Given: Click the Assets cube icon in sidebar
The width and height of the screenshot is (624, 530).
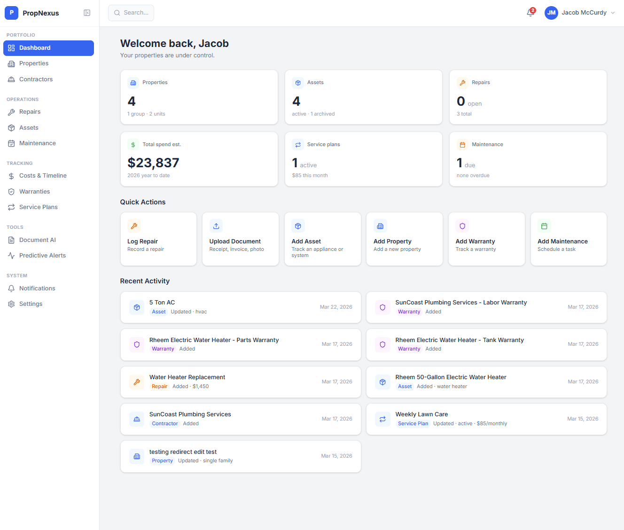Looking at the screenshot, I should (11, 127).
